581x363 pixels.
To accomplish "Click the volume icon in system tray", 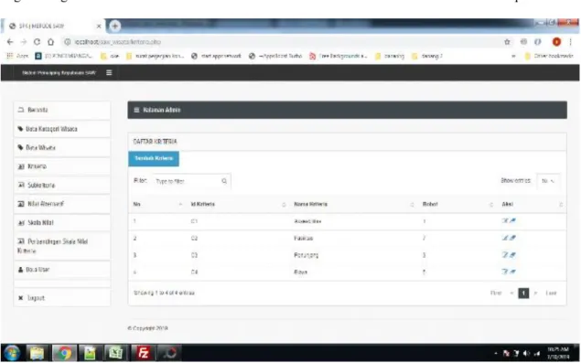I will pyautogui.click(x=526, y=353).
